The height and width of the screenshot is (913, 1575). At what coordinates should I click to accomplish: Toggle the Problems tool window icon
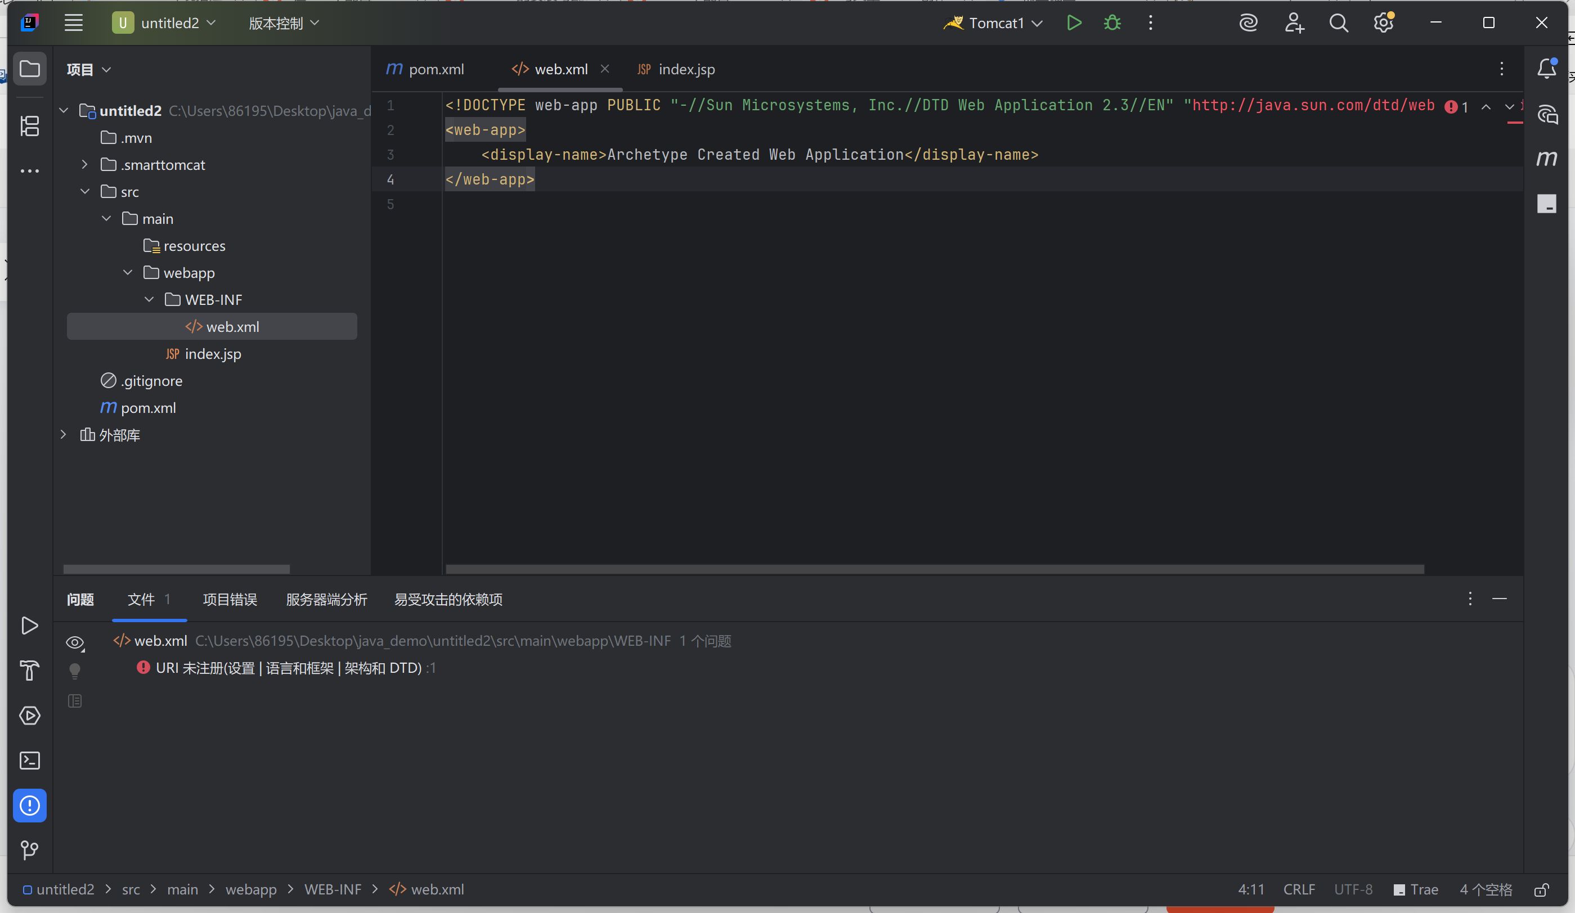(x=29, y=806)
